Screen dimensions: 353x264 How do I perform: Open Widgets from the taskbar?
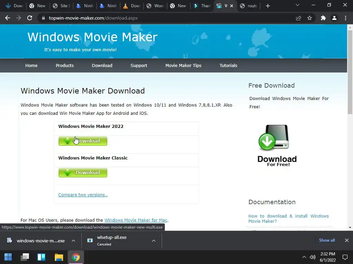[x=41, y=257]
